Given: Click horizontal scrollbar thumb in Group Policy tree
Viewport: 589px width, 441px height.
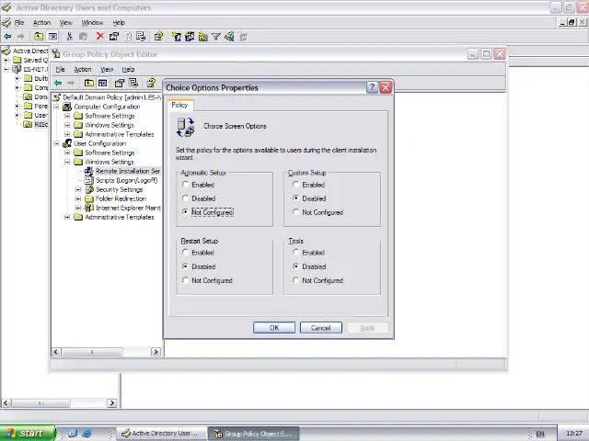Looking at the screenshot, I should [x=92, y=352].
